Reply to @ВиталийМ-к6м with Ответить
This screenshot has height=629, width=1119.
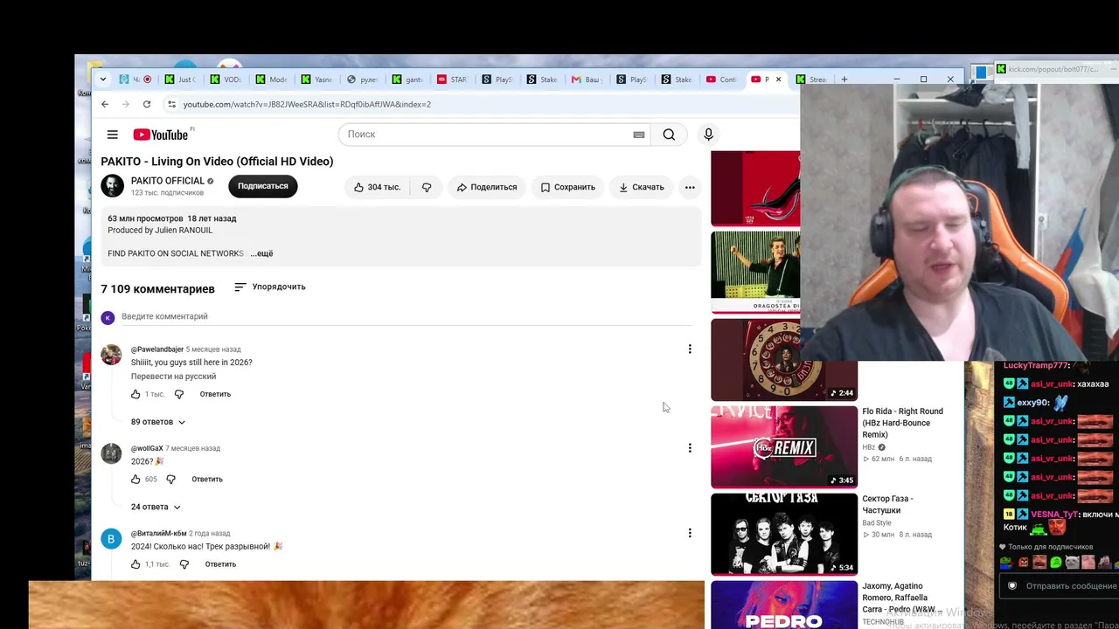tap(220, 564)
